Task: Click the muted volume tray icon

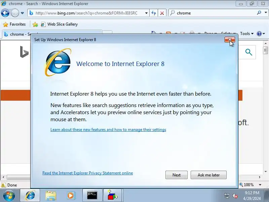Action: 235,196
